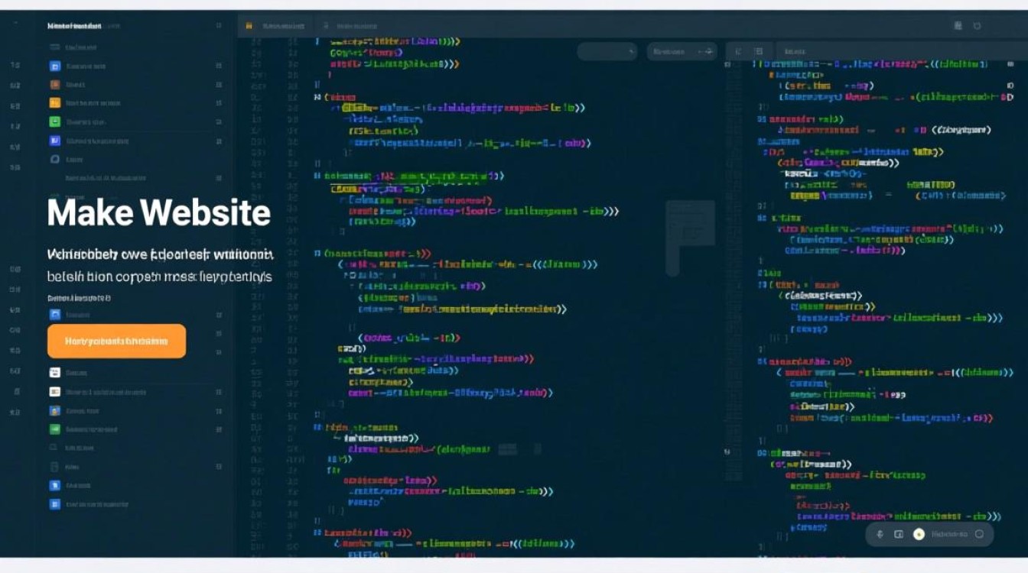Select the indigo-purple sidebar file icon
This screenshot has width=1028, height=573.
point(54,141)
